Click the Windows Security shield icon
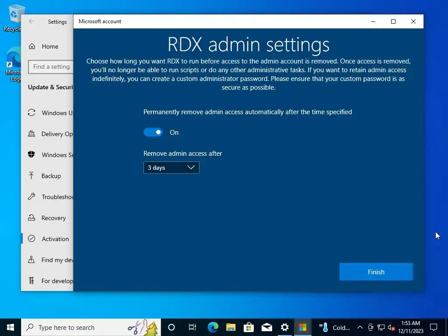This screenshot has width=448, height=336. point(31,154)
